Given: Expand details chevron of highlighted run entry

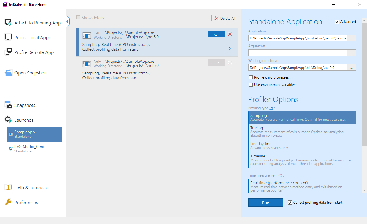Looking at the screenshot, I should point(230,49).
